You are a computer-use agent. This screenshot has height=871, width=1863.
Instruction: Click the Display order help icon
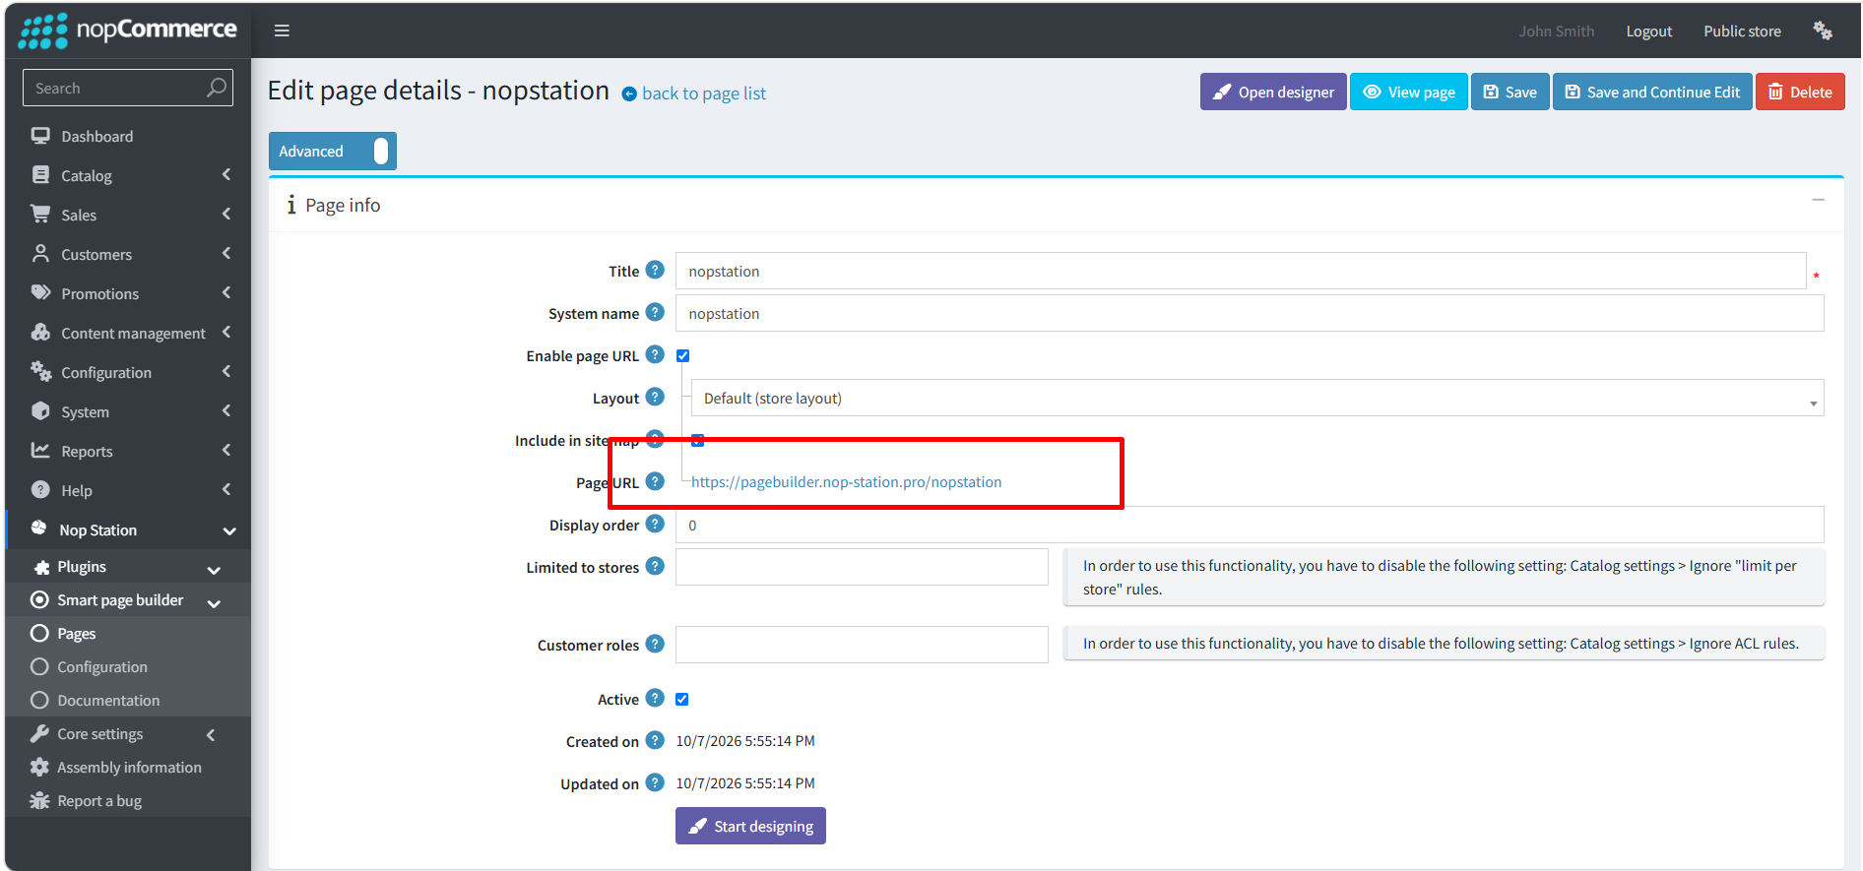[x=655, y=524]
